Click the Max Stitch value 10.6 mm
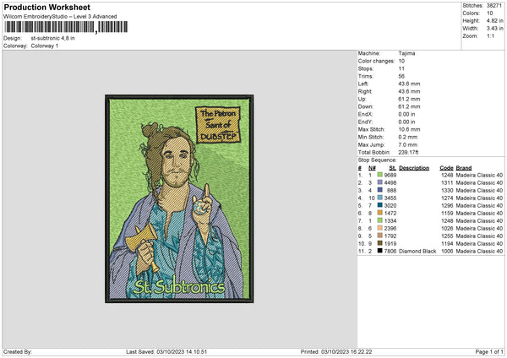The height and width of the screenshot is (358, 507). tap(409, 129)
